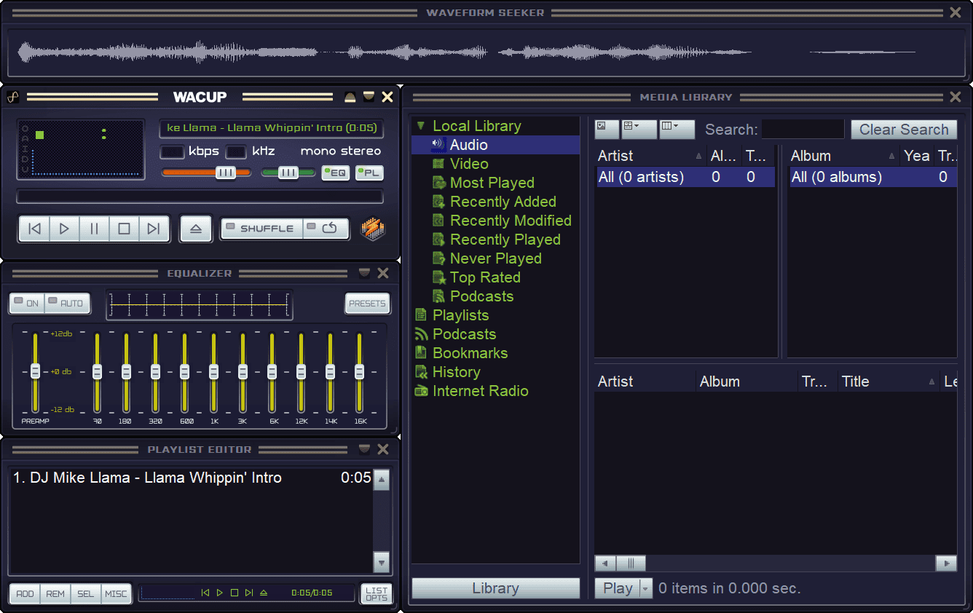Enable equalizer AUTO mode
The height and width of the screenshot is (613, 973).
(x=67, y=304)
